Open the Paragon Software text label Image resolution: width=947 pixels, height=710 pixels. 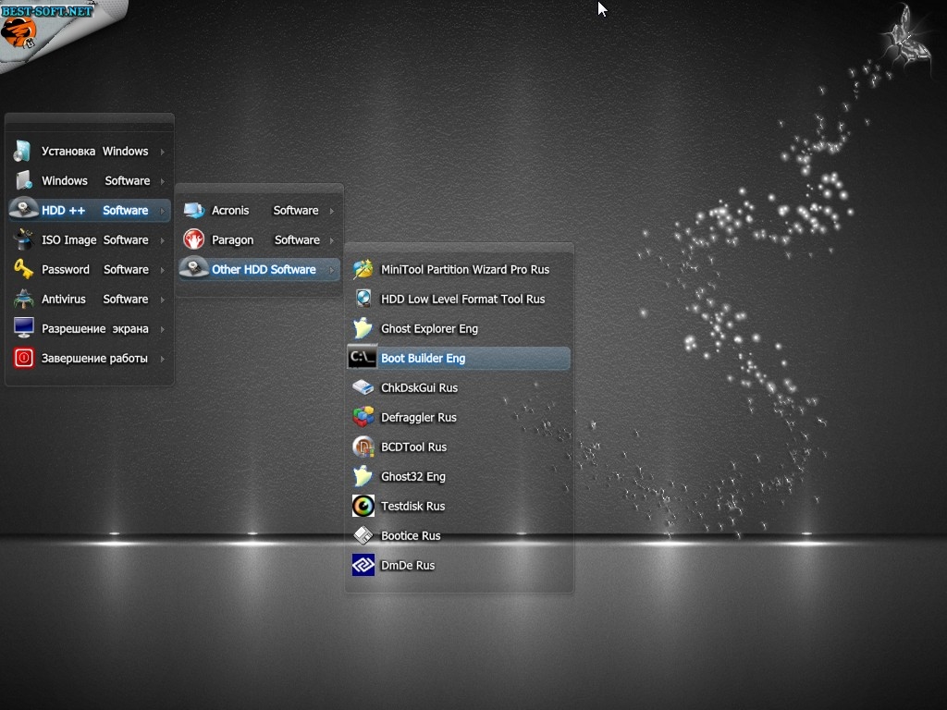265,239
